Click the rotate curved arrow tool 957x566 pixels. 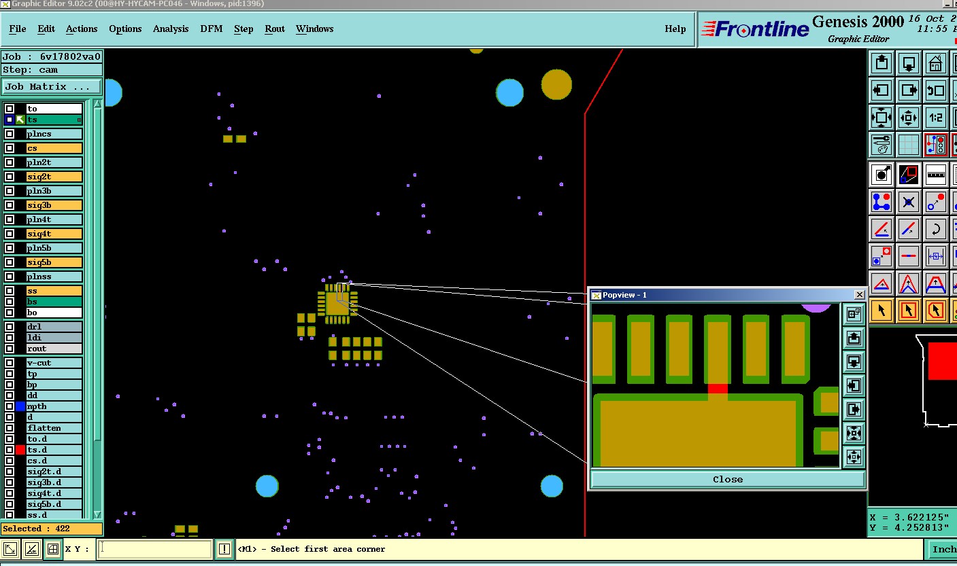coord(936,229)
